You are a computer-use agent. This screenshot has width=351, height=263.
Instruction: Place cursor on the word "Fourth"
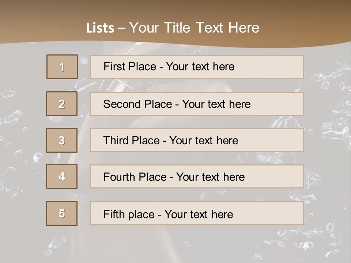pyautogui.click(x=119, y=177)
